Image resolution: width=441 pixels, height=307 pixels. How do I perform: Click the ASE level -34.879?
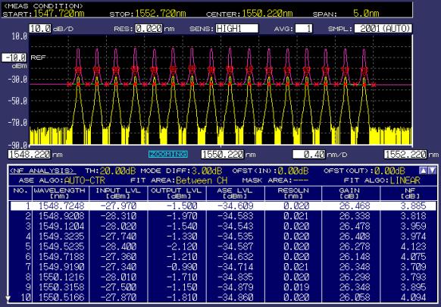[236, 287]
